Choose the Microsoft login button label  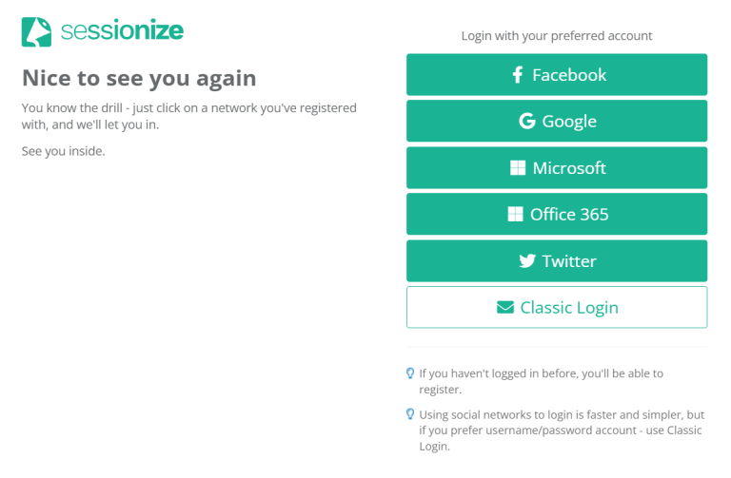coord(569,168)
